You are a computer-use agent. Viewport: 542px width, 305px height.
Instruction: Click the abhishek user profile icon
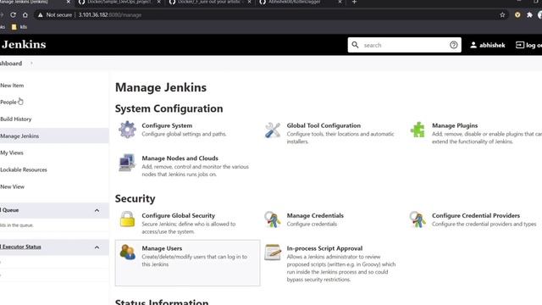point(473,45)
